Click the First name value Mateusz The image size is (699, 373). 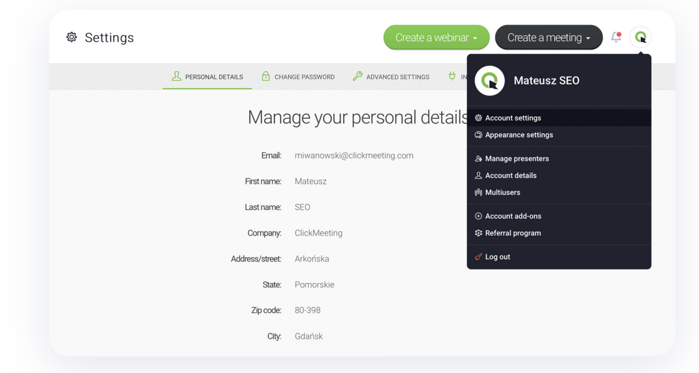coord(310,181)
